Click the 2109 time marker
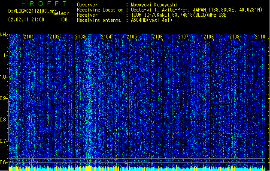270x171 pixels. point(234,37)
